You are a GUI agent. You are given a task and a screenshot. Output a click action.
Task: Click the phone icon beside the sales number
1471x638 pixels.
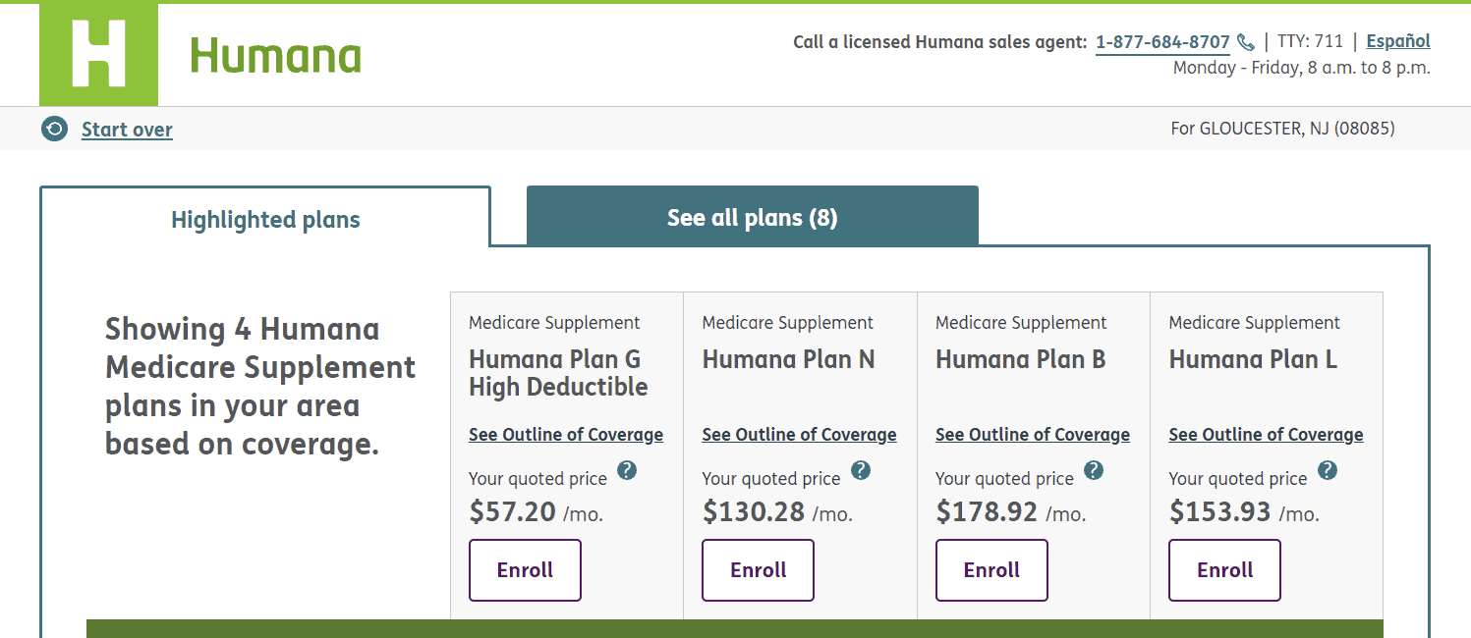pos(1246,42)
